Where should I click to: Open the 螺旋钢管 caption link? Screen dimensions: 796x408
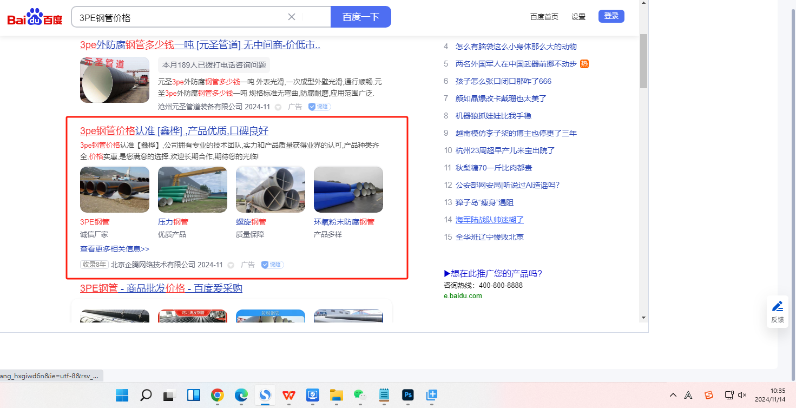coord(251,222)
